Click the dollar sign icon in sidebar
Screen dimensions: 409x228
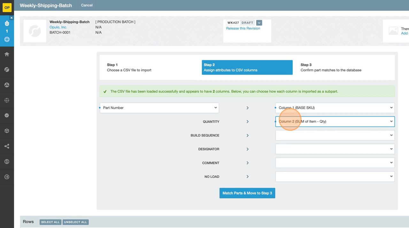(7, 162)
